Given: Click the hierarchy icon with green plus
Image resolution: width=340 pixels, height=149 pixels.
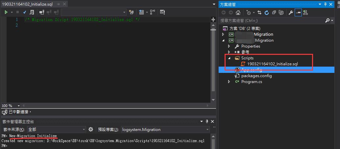Looking at the screenshot, I should (305, 12).
